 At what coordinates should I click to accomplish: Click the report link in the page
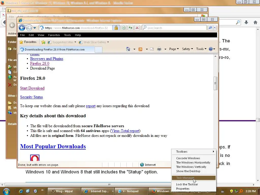pos(91,106)
